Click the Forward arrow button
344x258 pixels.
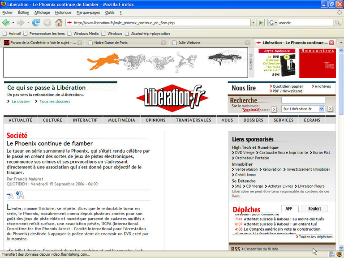coord(21,22)
